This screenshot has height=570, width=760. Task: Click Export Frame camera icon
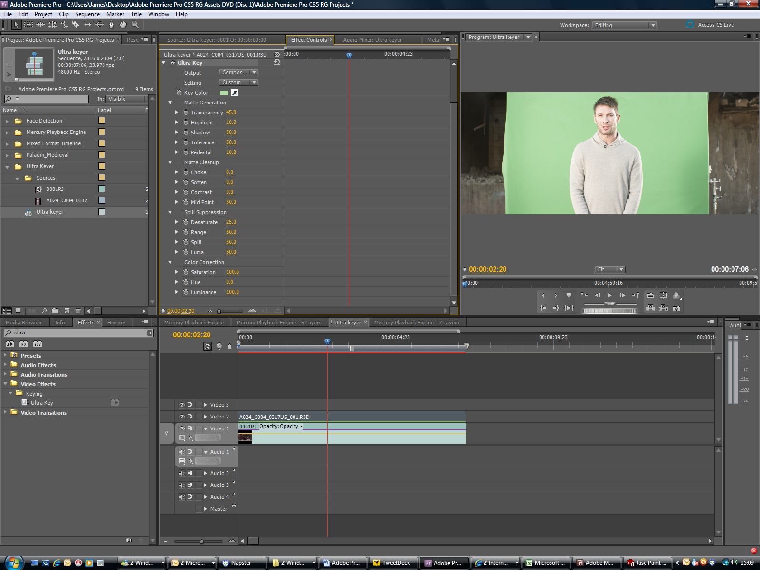[676, 308]
